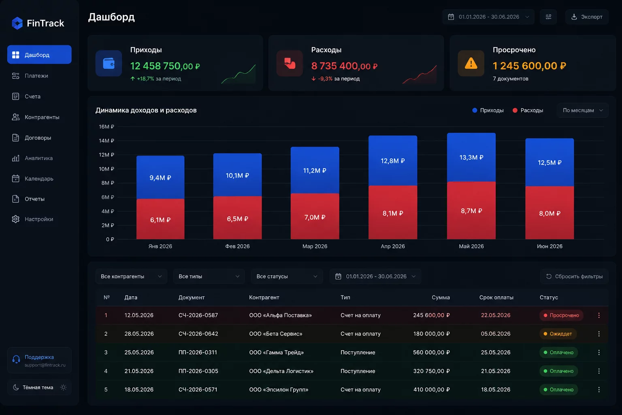
Task: Click the blue 13,3М ₽ bar for Май 2026
Action: (x=471, y=157)
